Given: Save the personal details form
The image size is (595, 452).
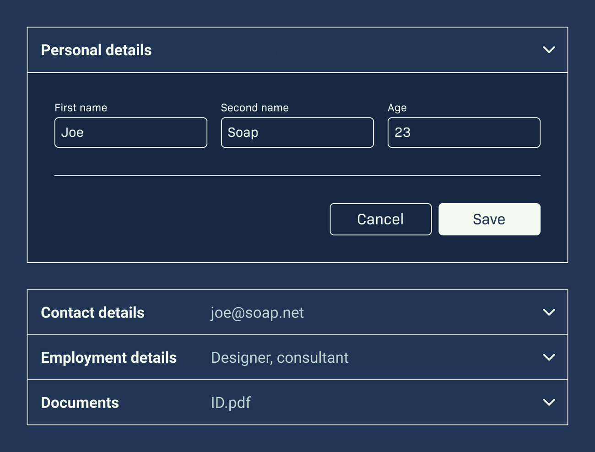Looking at the screenshot, I should [x=489, y=219].
